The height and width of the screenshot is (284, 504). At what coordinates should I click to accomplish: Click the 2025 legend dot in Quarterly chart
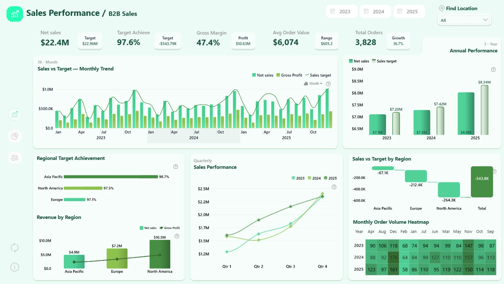tap(325, 178)
